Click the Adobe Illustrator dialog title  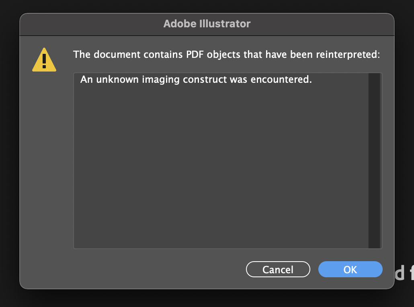207,24
